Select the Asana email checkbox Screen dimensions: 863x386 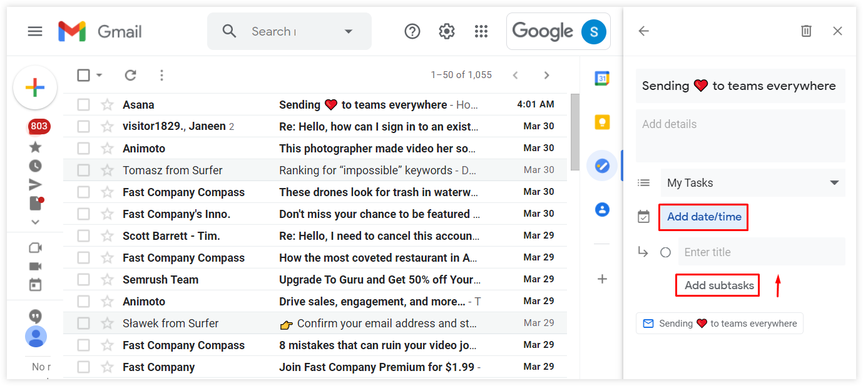coord(83,104)
